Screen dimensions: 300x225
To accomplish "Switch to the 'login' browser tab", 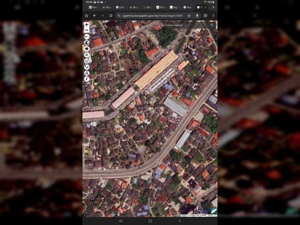I will pos(174,7).
